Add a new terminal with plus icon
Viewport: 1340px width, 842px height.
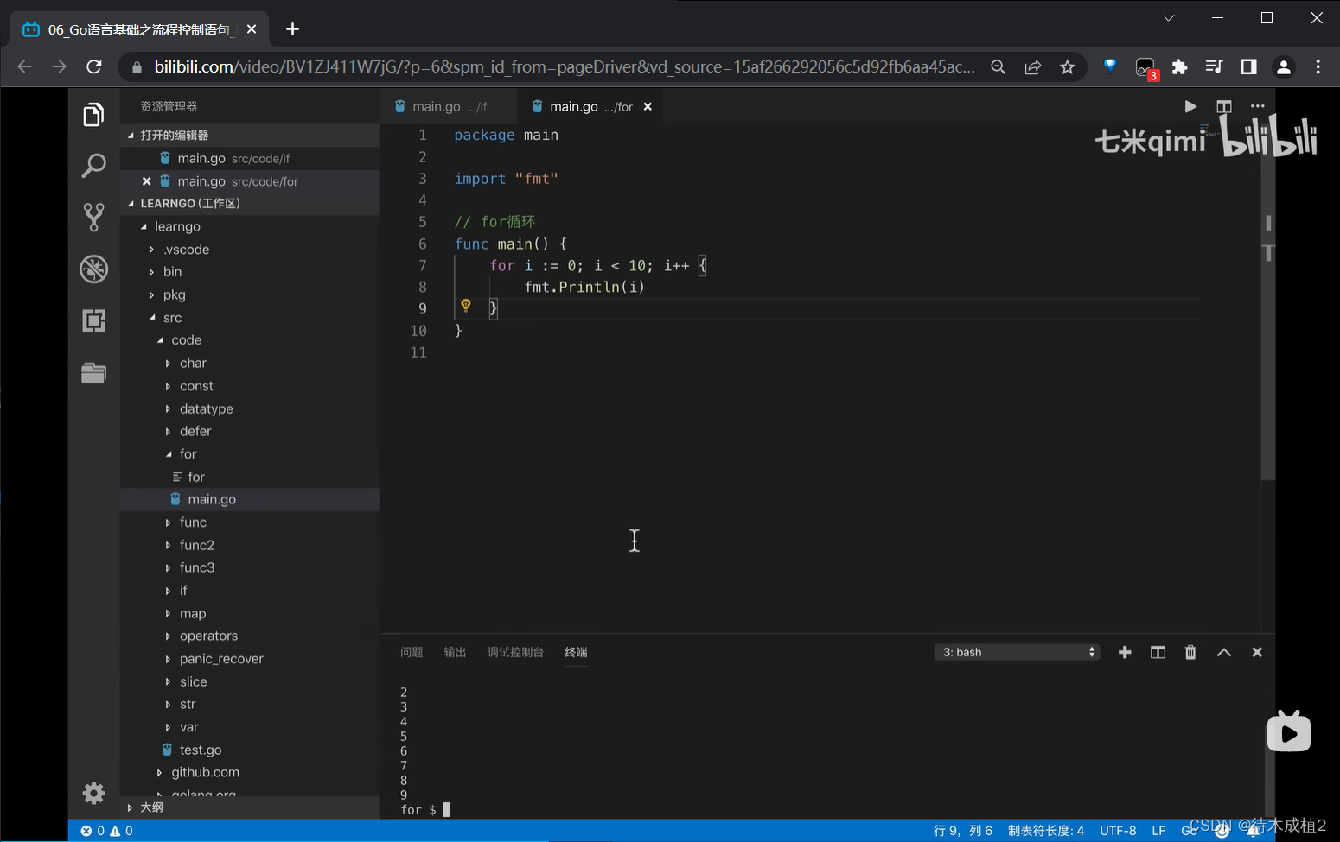1125,652
